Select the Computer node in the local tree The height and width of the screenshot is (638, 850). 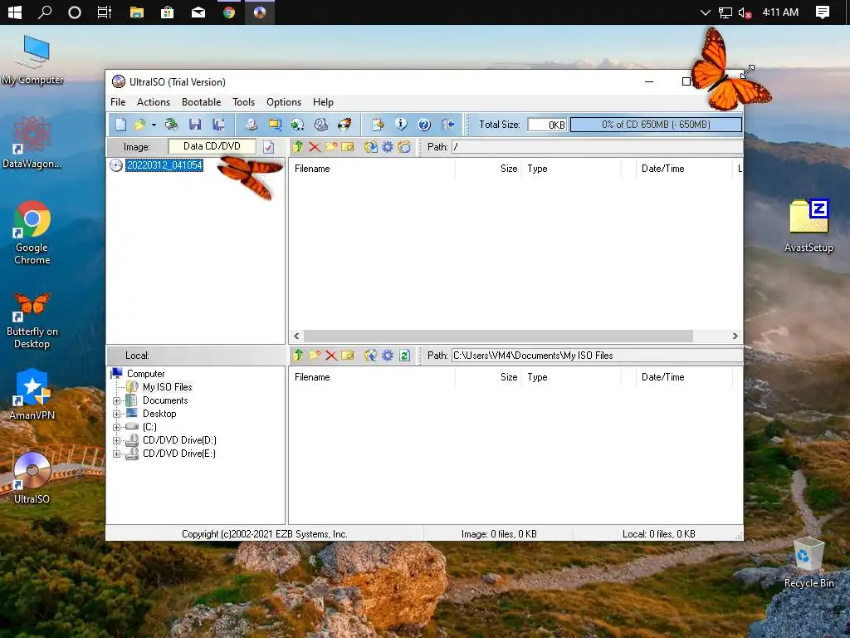click(x=146, y=374)
